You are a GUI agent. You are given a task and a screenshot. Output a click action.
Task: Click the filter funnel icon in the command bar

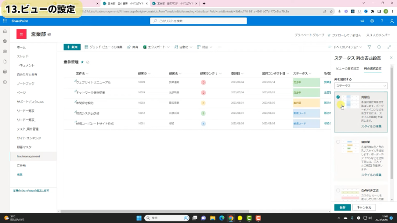tap(369, 47)
